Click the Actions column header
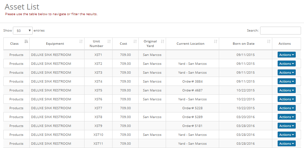This screenshot has height=148, width=304. pos(285,44)
